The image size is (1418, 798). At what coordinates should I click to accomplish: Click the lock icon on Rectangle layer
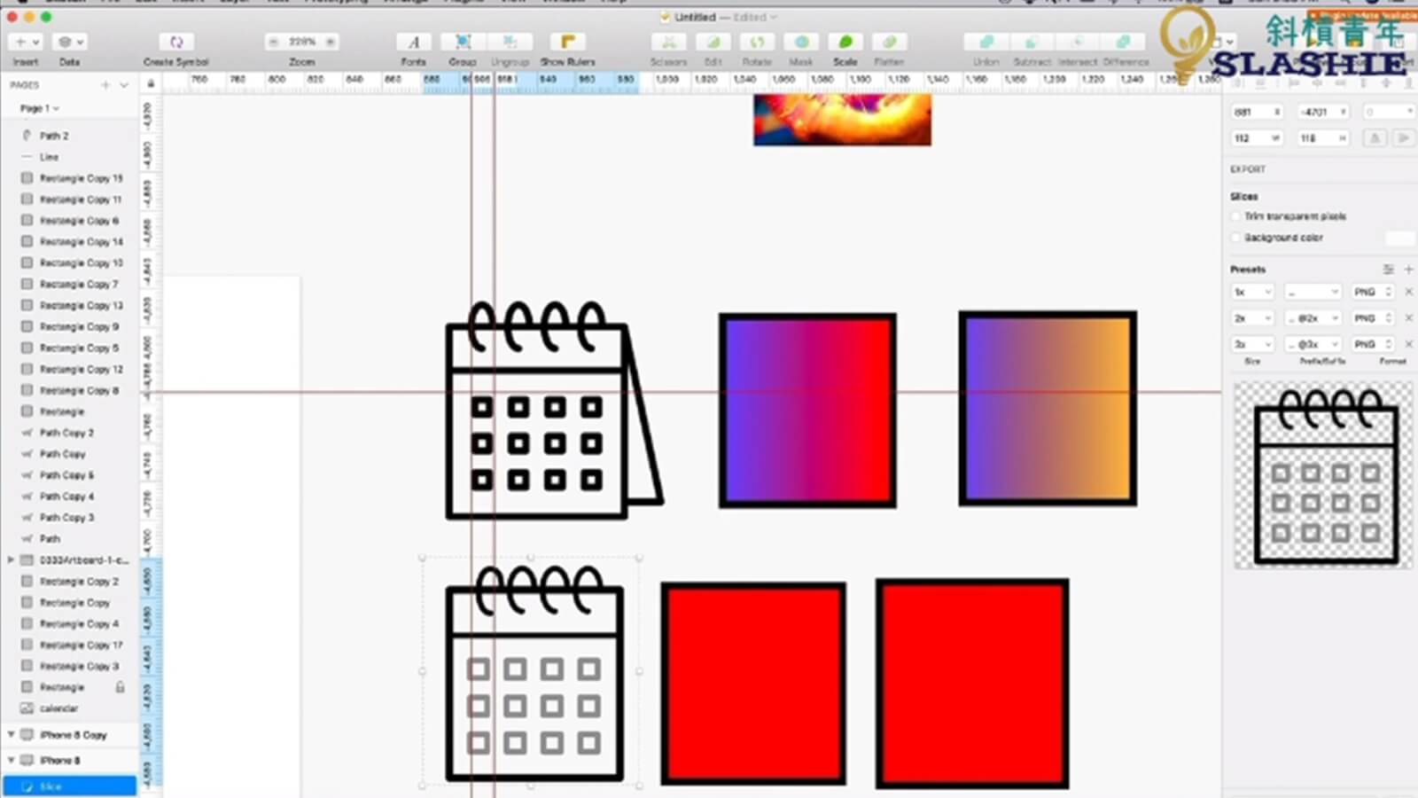(121, 687)
